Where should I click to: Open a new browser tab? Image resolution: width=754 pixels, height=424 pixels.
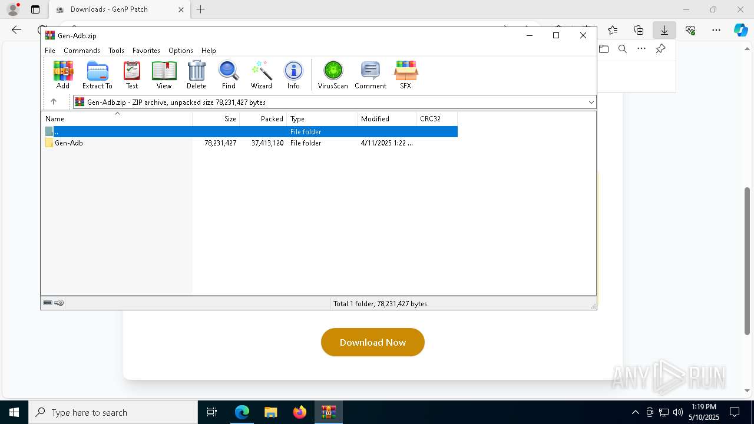(201, 9)
